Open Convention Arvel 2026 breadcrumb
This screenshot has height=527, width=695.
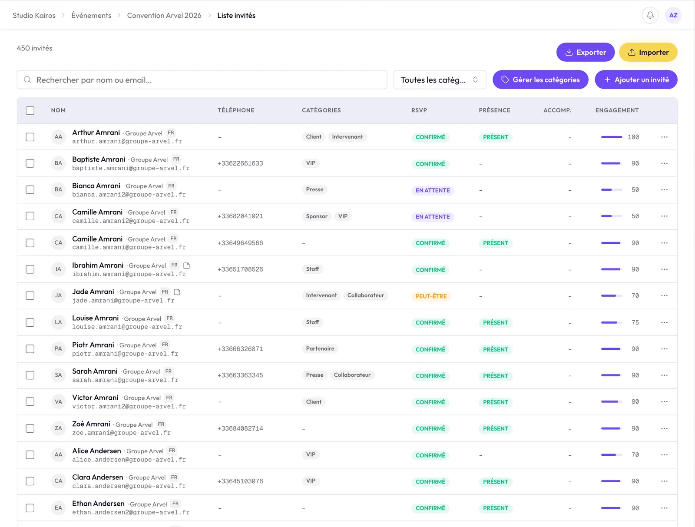tap(164, 16)
